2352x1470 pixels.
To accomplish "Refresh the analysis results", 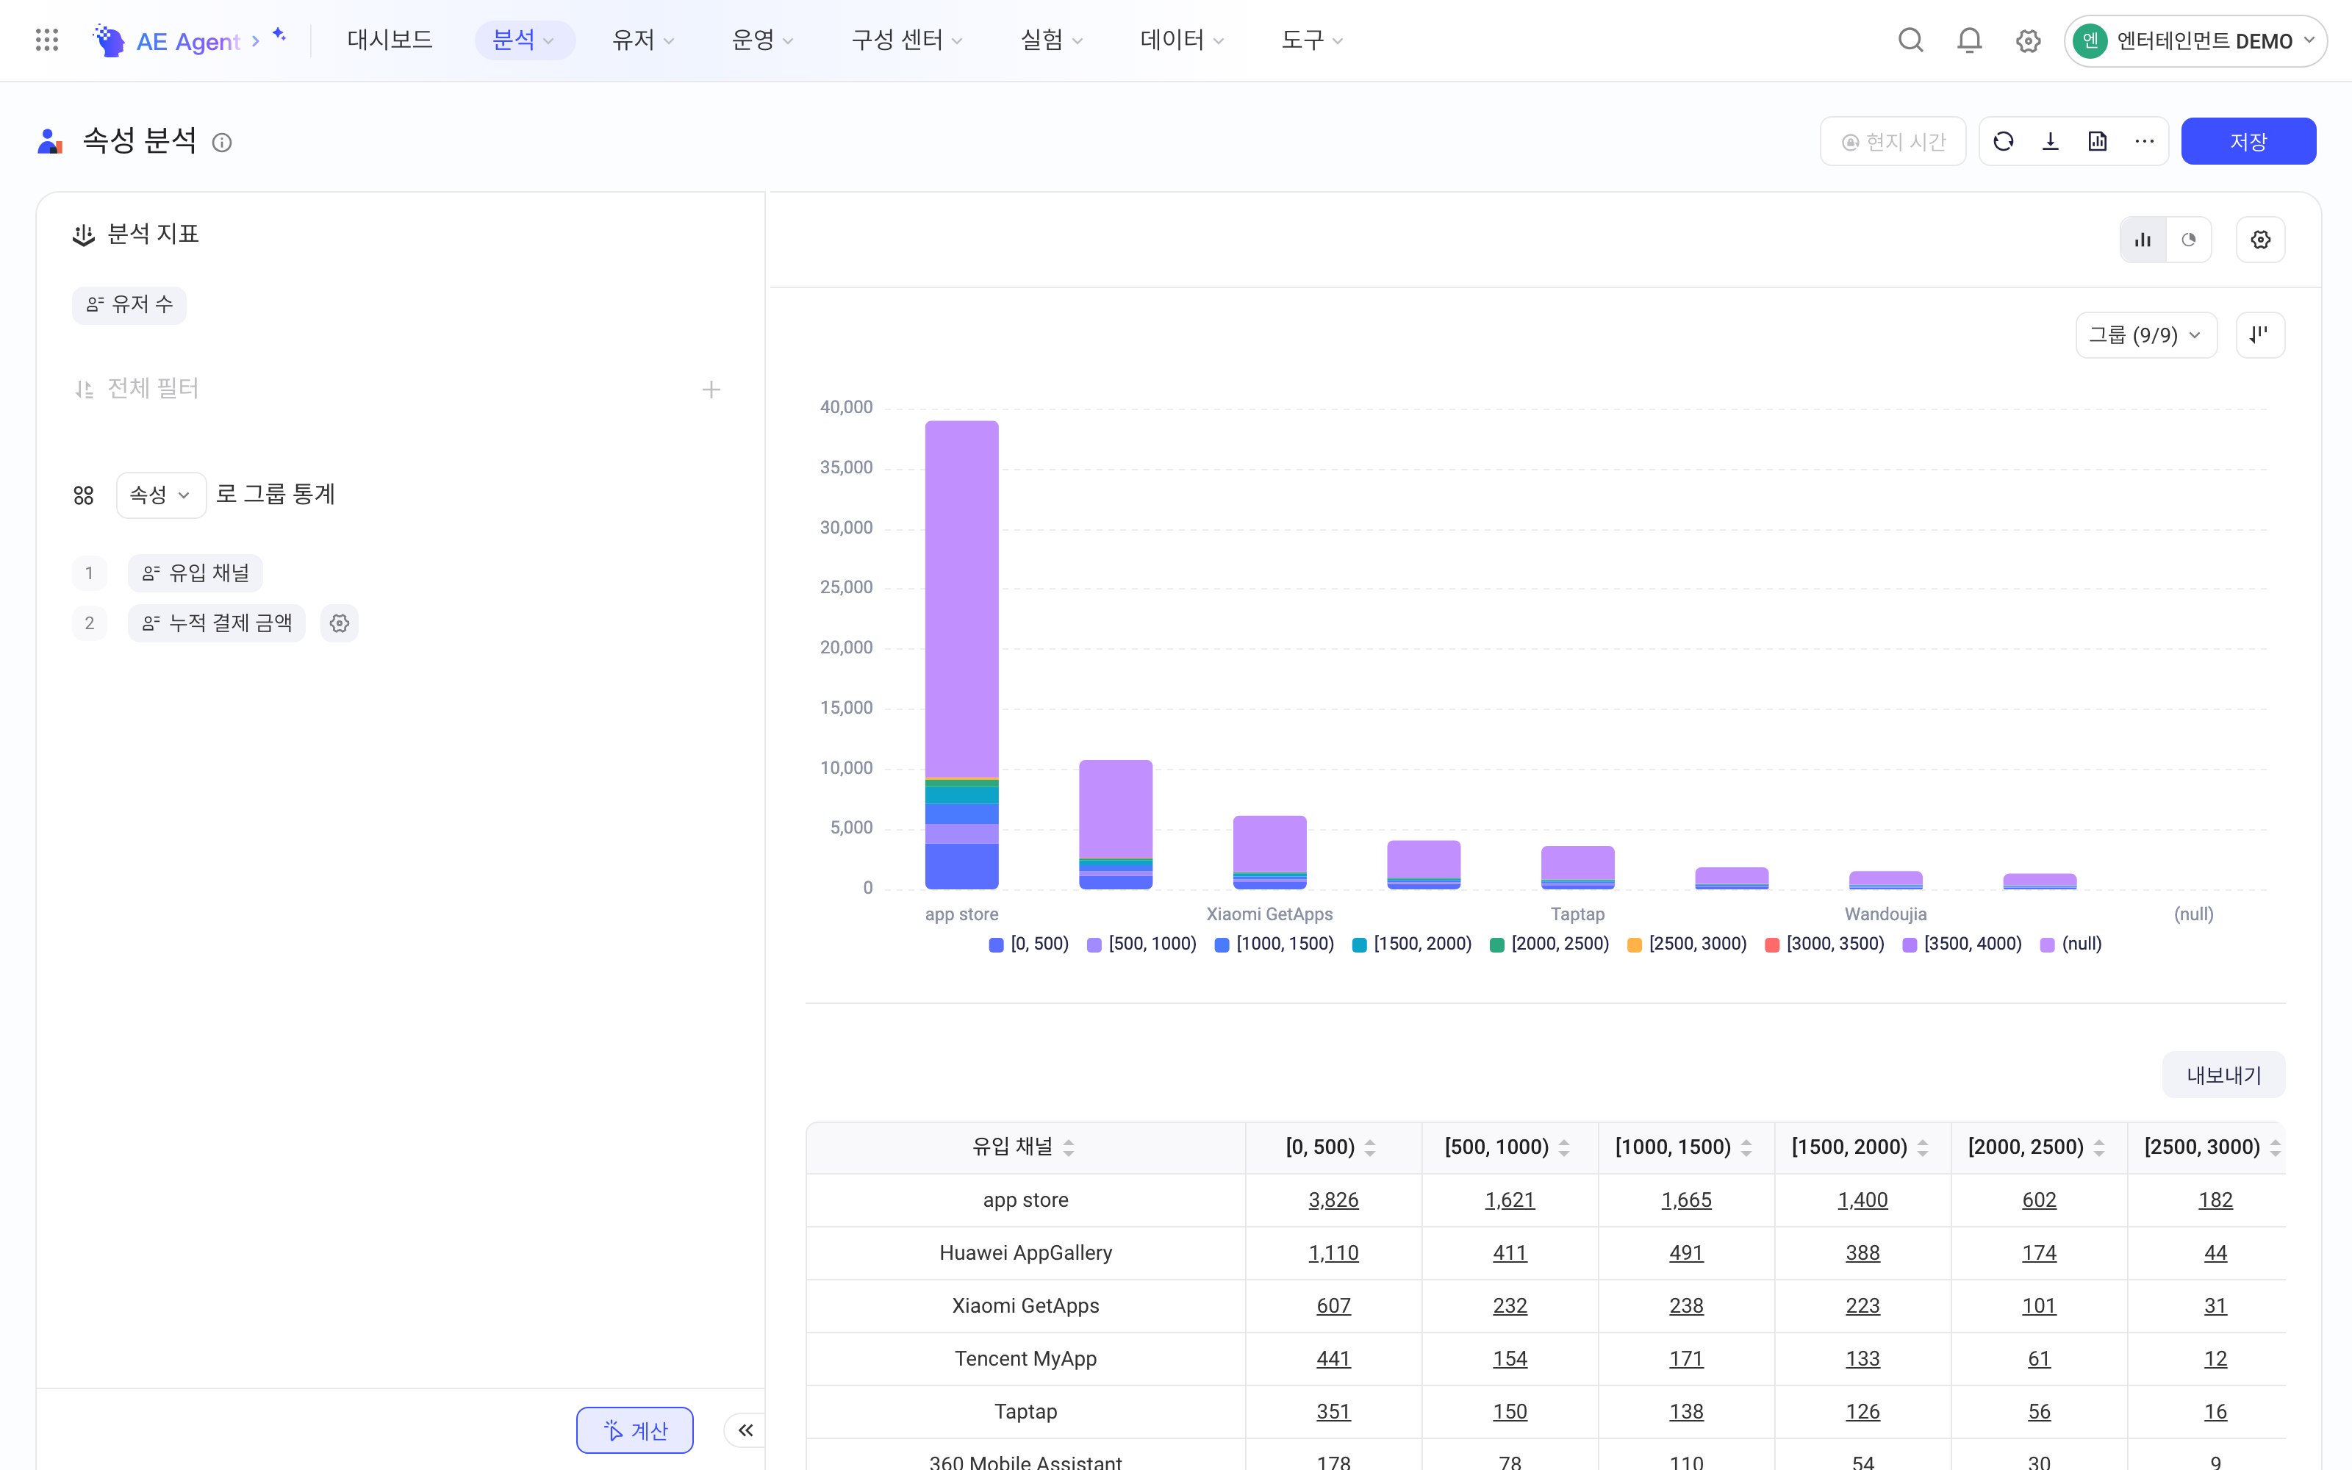I will coord(2003,142).
